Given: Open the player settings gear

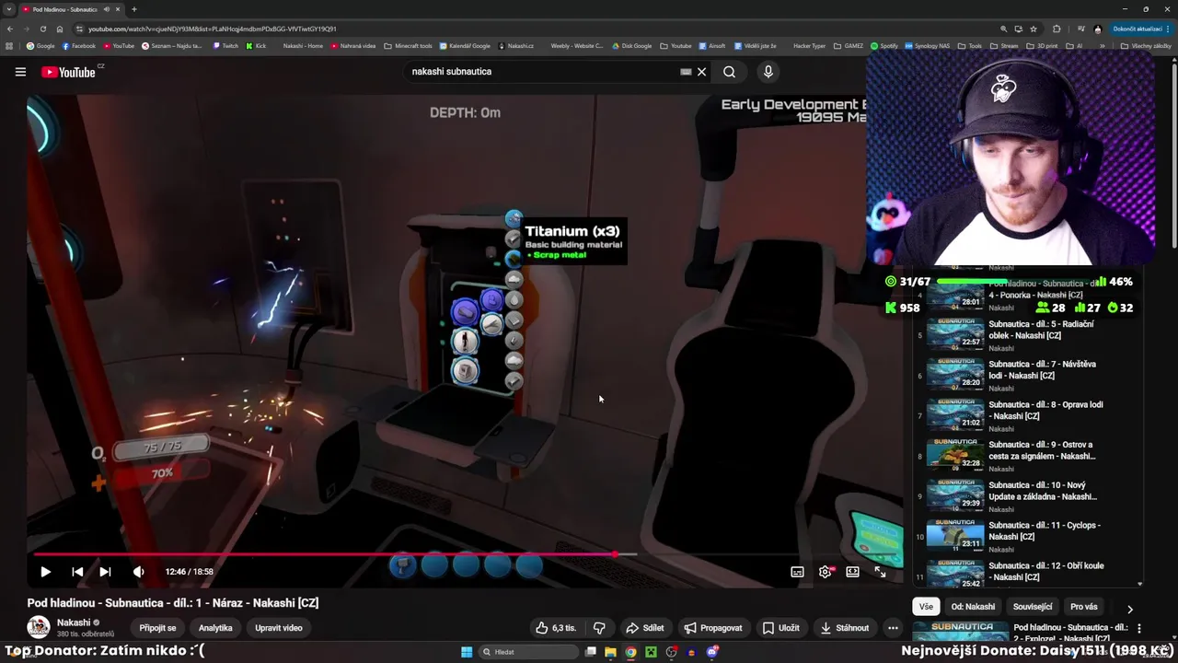Looking at the screenshot, I should [x=826, y=572].
